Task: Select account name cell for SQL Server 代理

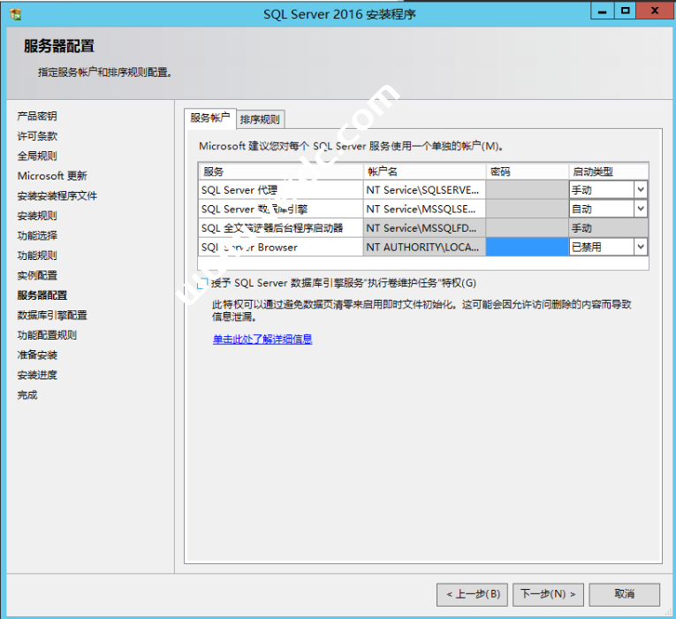Action: click(423, 189)
